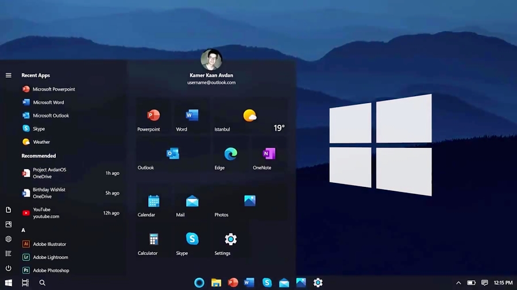Screen dimensions: 517x290
Task: Open the Istanbul weather tile
Action: (x=249, y=117)
